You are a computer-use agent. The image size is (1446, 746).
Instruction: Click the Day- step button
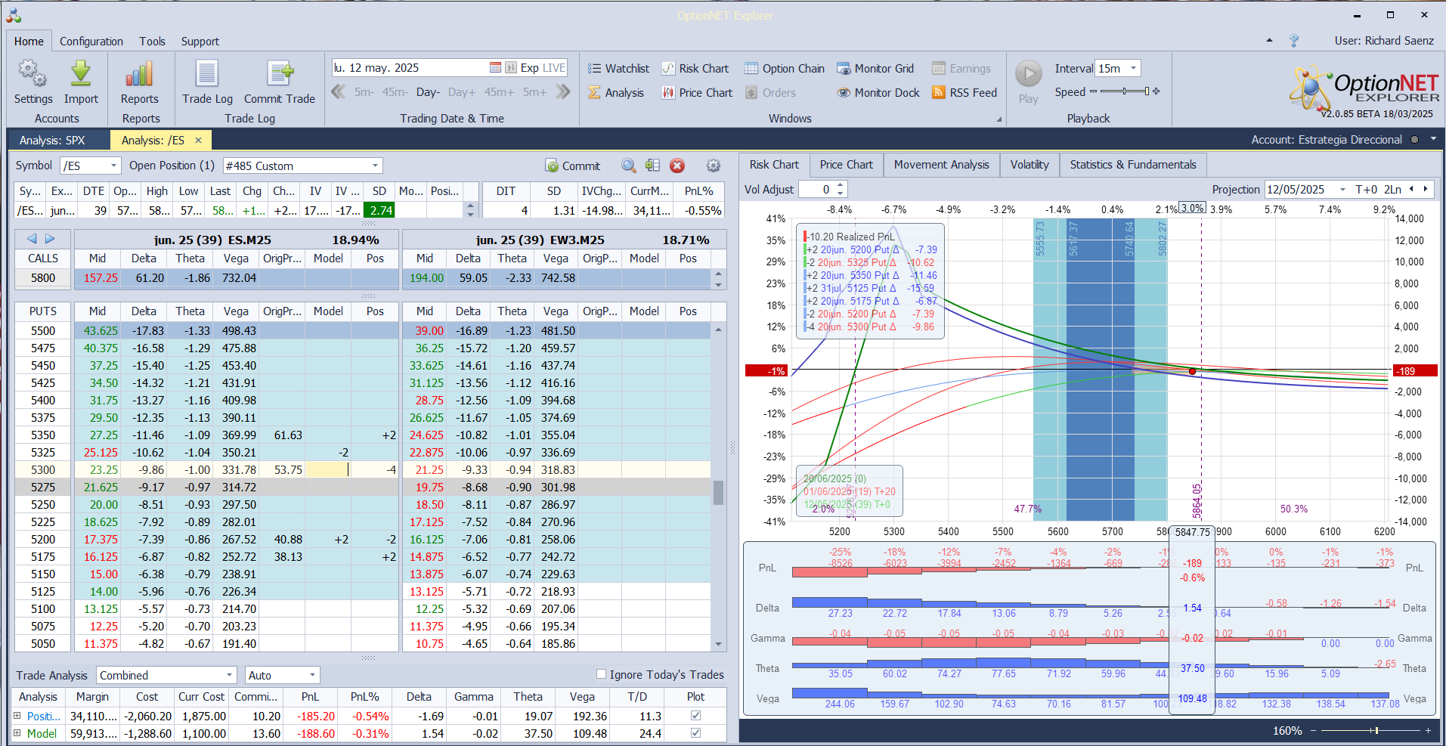click(428, 92)
